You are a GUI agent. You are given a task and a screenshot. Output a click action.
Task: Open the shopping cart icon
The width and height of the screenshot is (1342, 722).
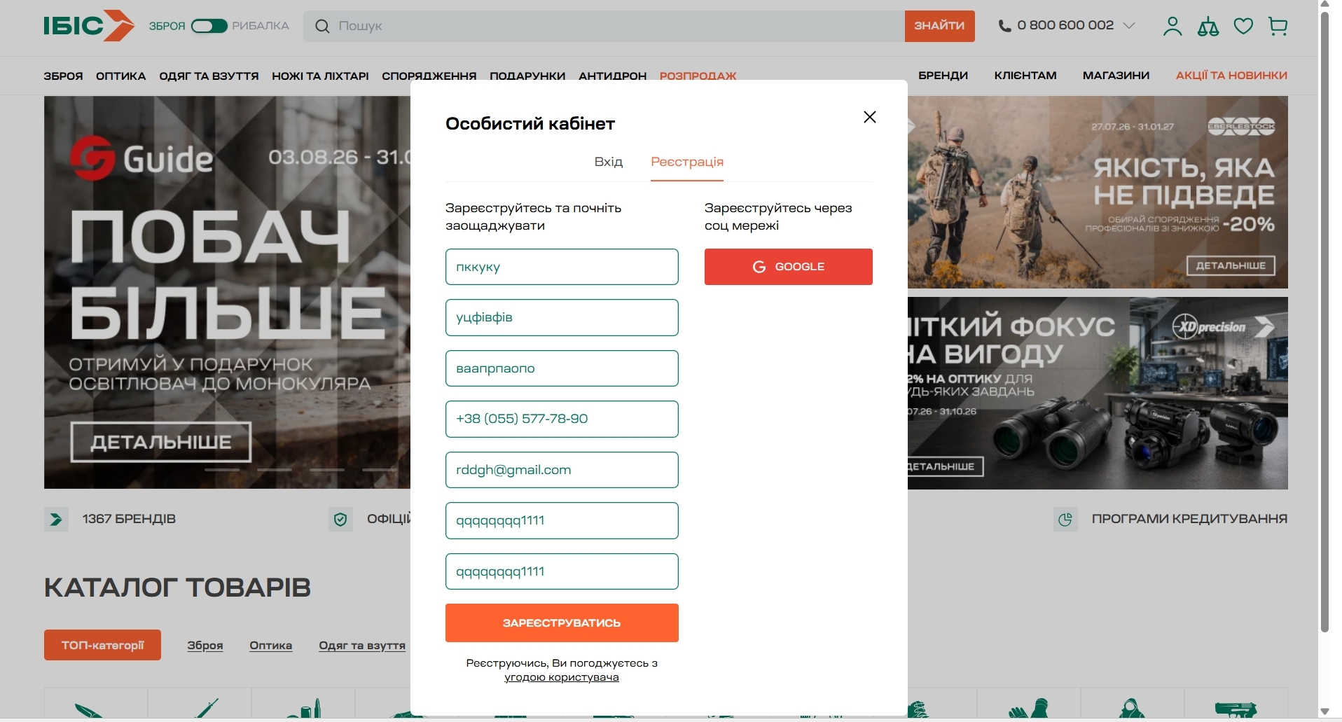(1278, 27)
